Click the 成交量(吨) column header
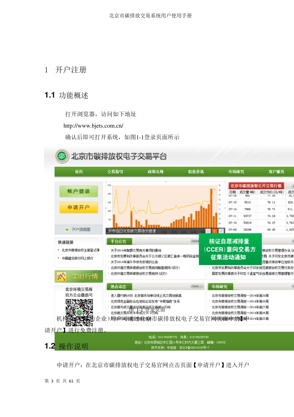Image resolution: width=294 pixels, height=417 pixels. click(247, 192)
